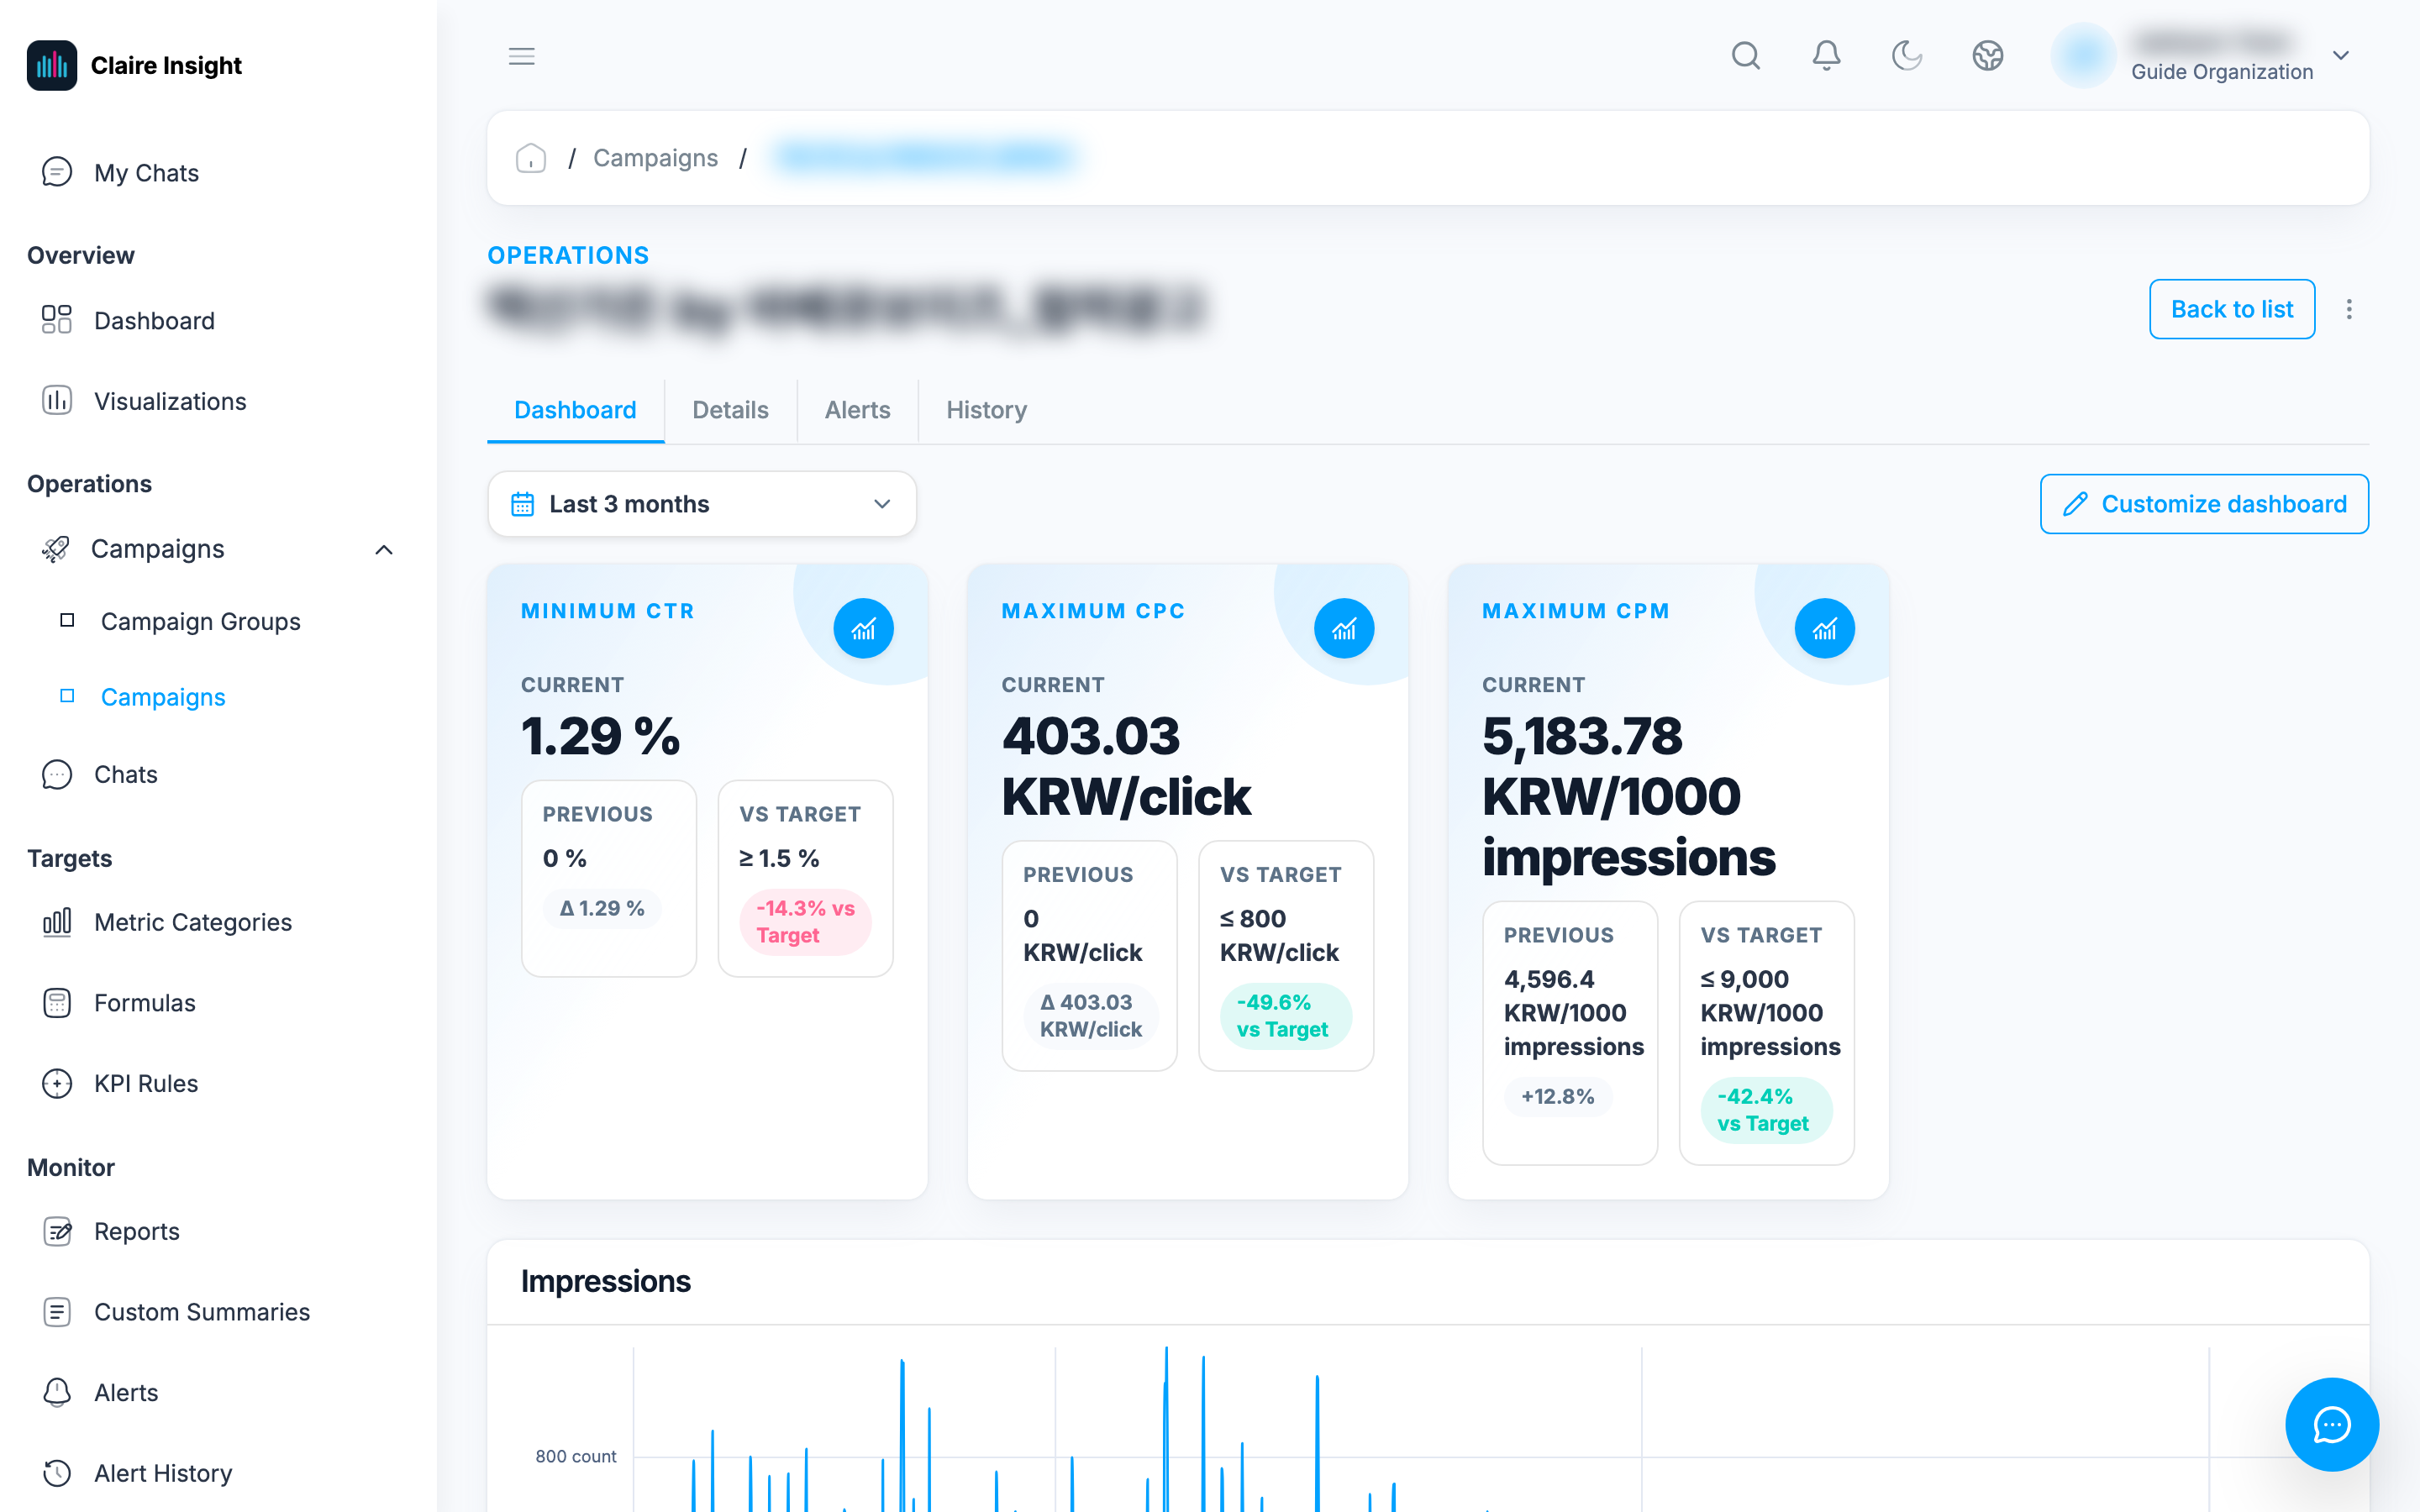Toggle the hamburger sidebar menu icon
2420x1512 pixels.
coord(521,56)
